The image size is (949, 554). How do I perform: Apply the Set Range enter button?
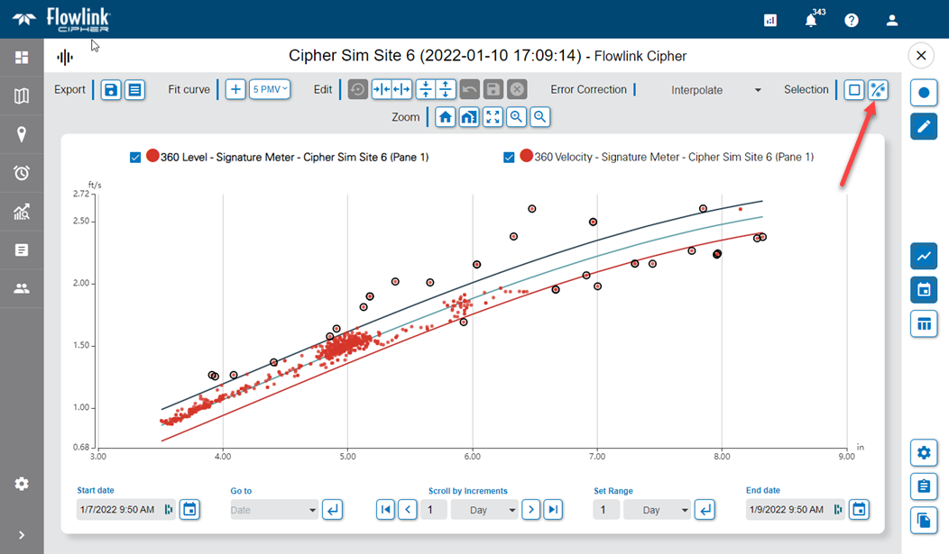click(705, 510)
